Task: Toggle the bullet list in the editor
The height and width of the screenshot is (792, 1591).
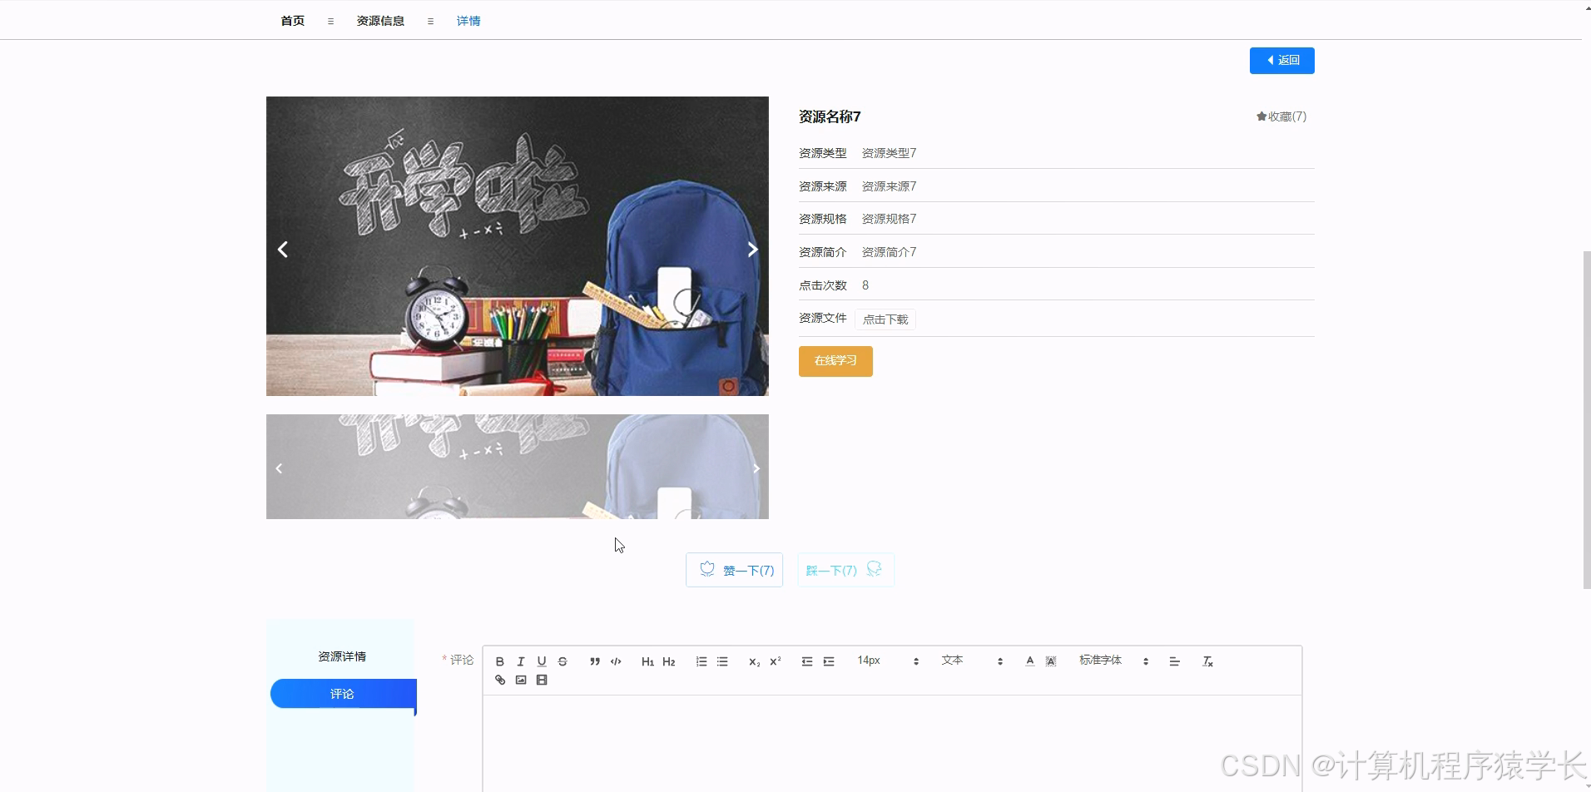Action: (x=722, y=661)
